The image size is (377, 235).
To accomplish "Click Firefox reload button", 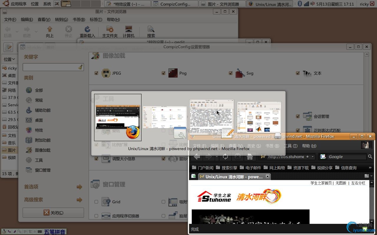I will click(x=225, y=157).
